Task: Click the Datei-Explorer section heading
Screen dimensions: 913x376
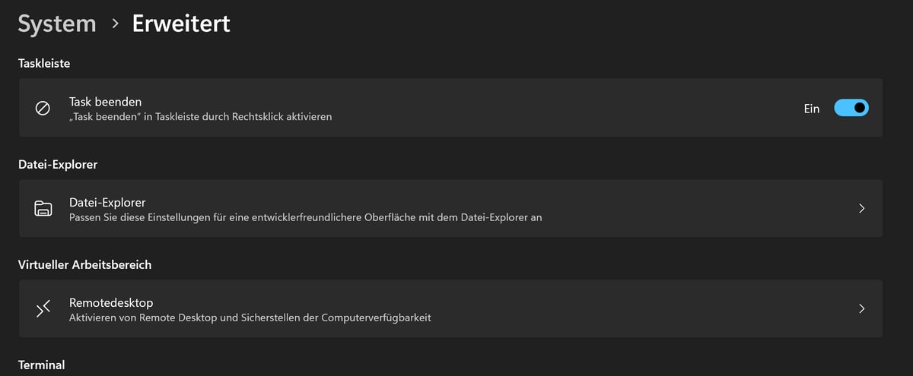Action: click(x=58, y=164)
